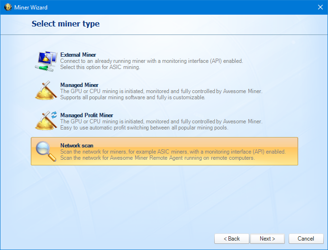Click 'Scan the network for miners, for example ASIC' line

coord(173,152)
